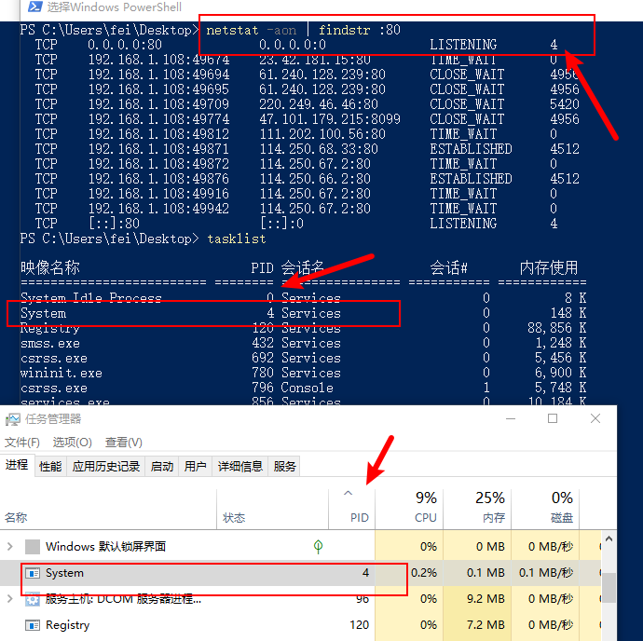Image resolution: width=643 pixels, height=641 pixels.
Task: Click the 0.0.0.0:80 local address in PowerShell
Action: (x=125, y=45)
